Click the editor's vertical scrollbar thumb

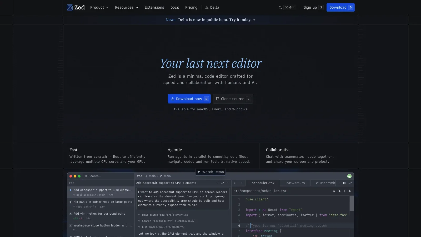pyautogui.click(x=352, y=203)
